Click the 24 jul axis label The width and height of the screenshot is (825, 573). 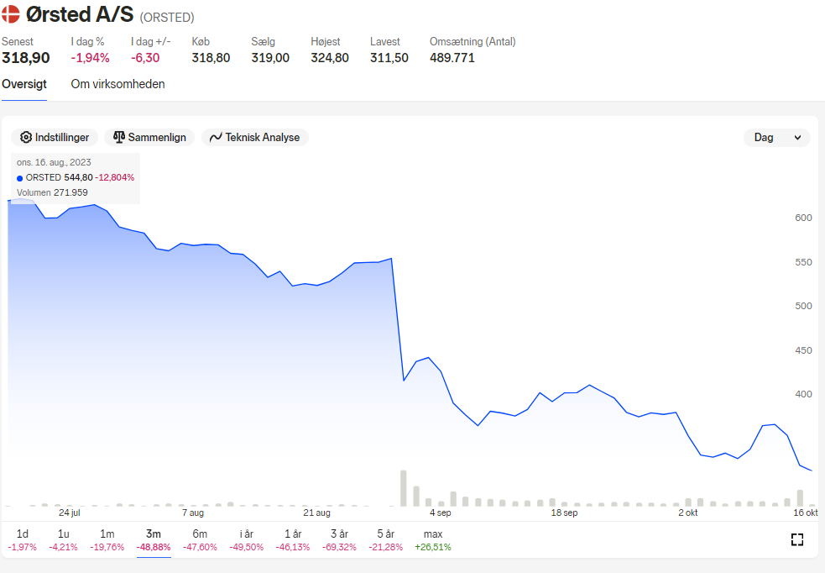point(70,513)
